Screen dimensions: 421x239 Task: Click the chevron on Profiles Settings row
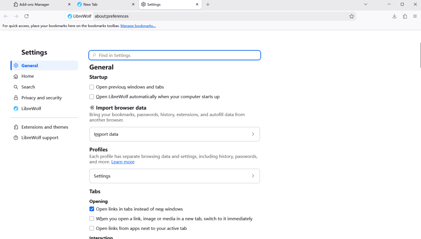click(253, 176)
